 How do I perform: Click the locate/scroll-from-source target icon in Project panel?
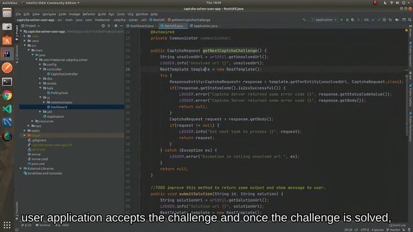coord(103,26)
